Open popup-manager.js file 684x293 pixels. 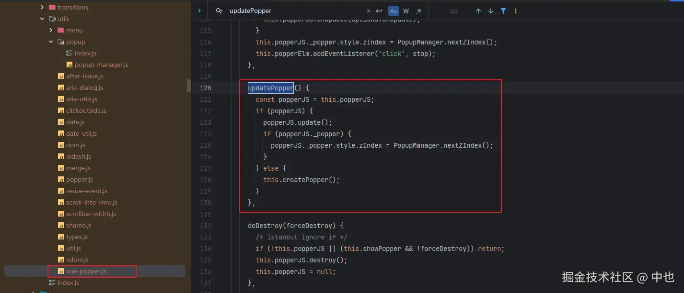(x=102, y=65)
